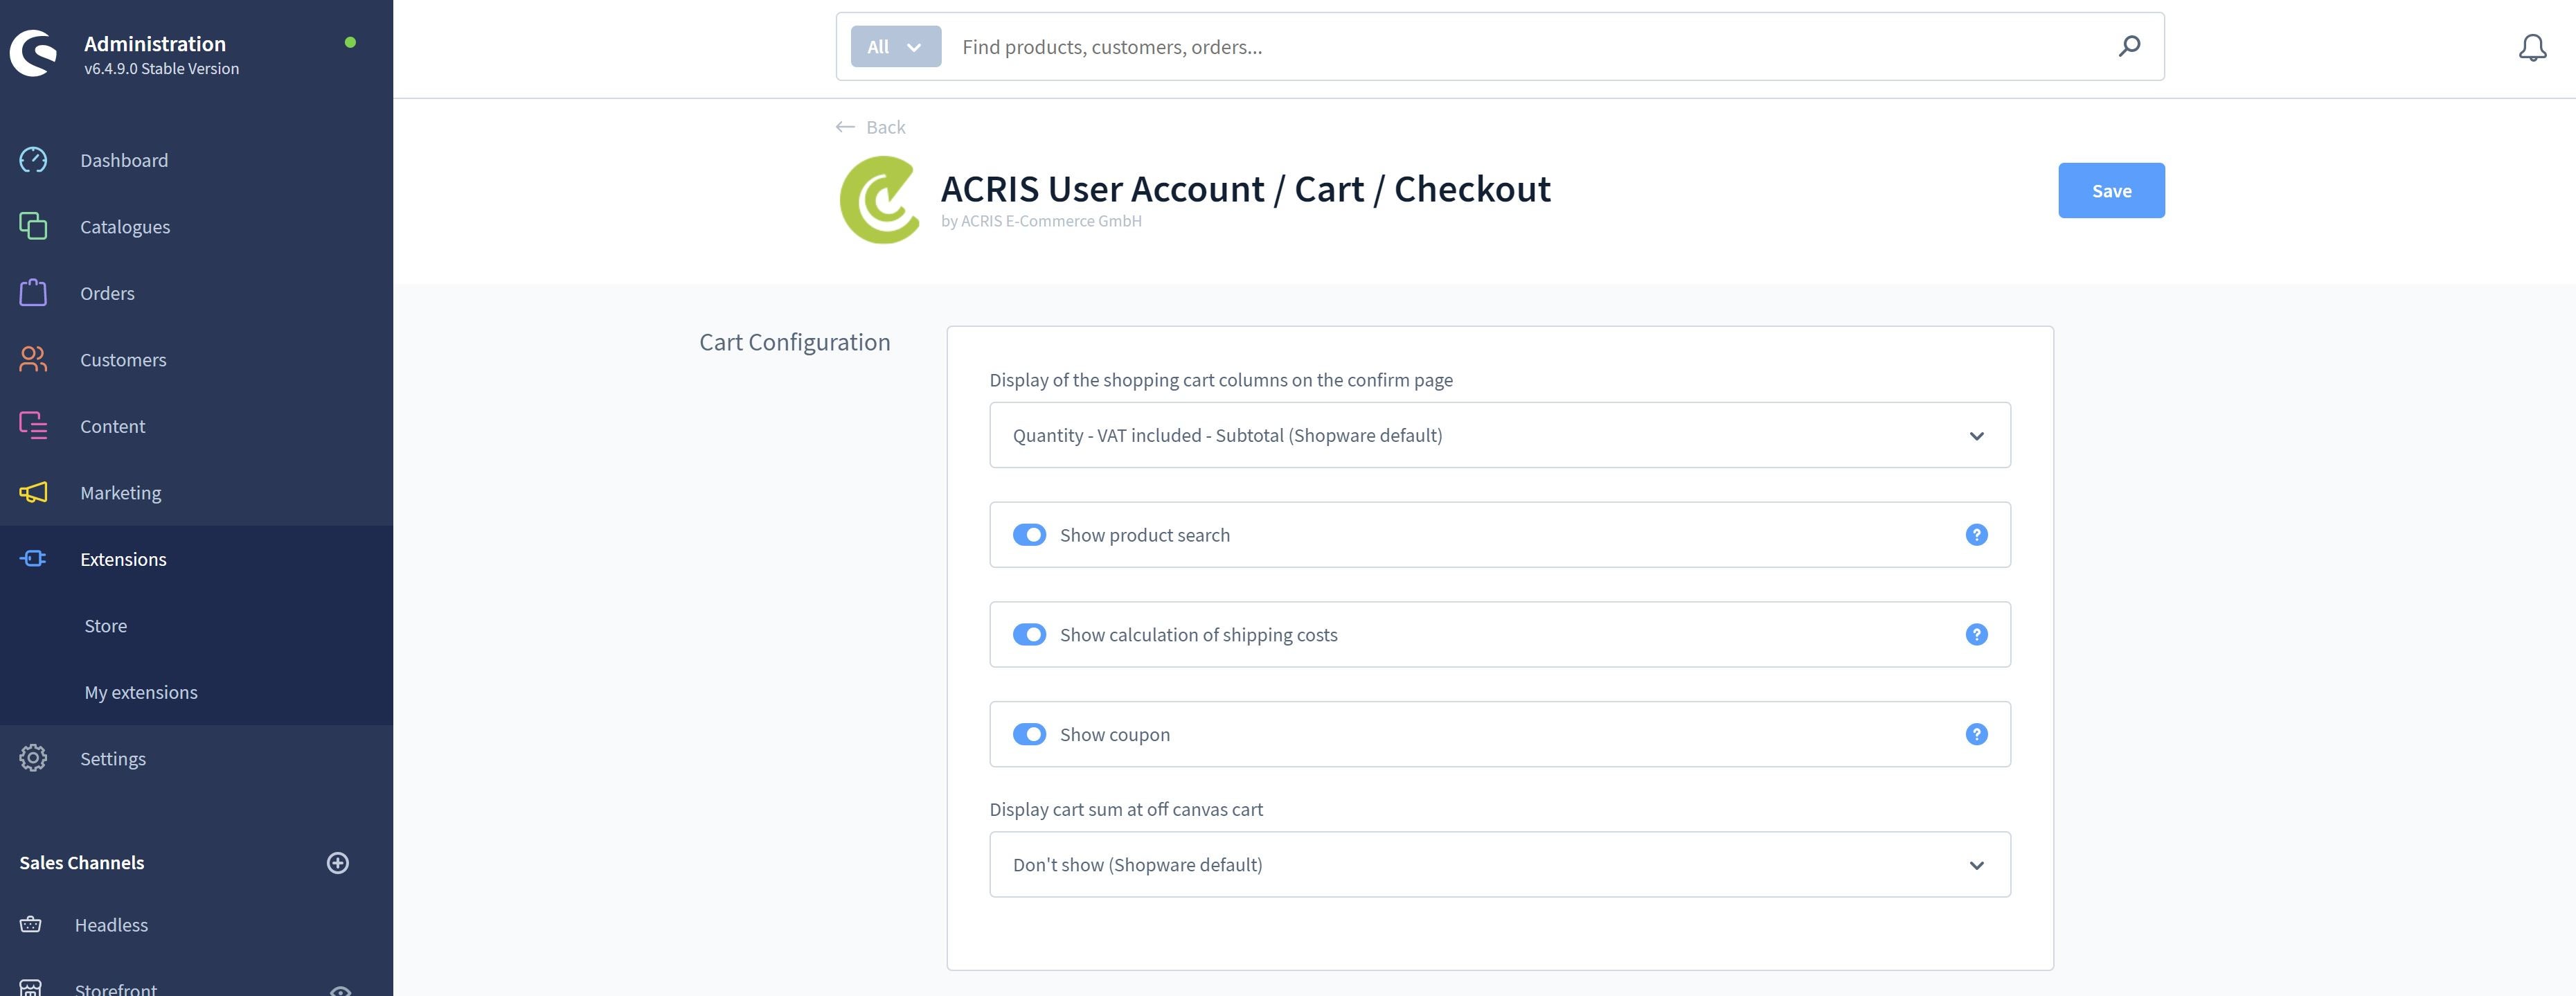Open the All search filter dropdown
Screen dimensions: 2576x996
pyautogui.click(x=895, y=46)
